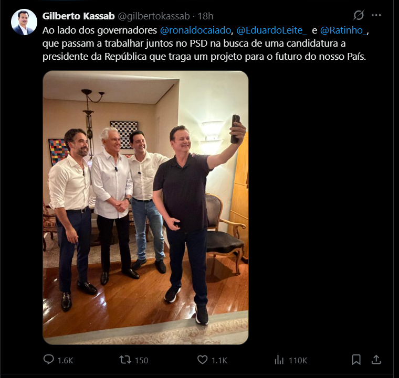Open the share post menu
The width and height of the screenshot is (399, 378).
376,360
